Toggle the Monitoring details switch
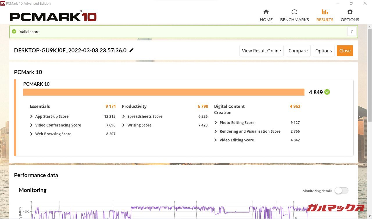This screenshot has height=219, width=372. [341, 191]
